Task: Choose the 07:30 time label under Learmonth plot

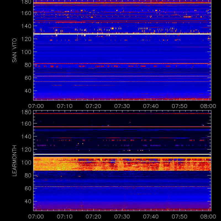Action: point(122,217)
